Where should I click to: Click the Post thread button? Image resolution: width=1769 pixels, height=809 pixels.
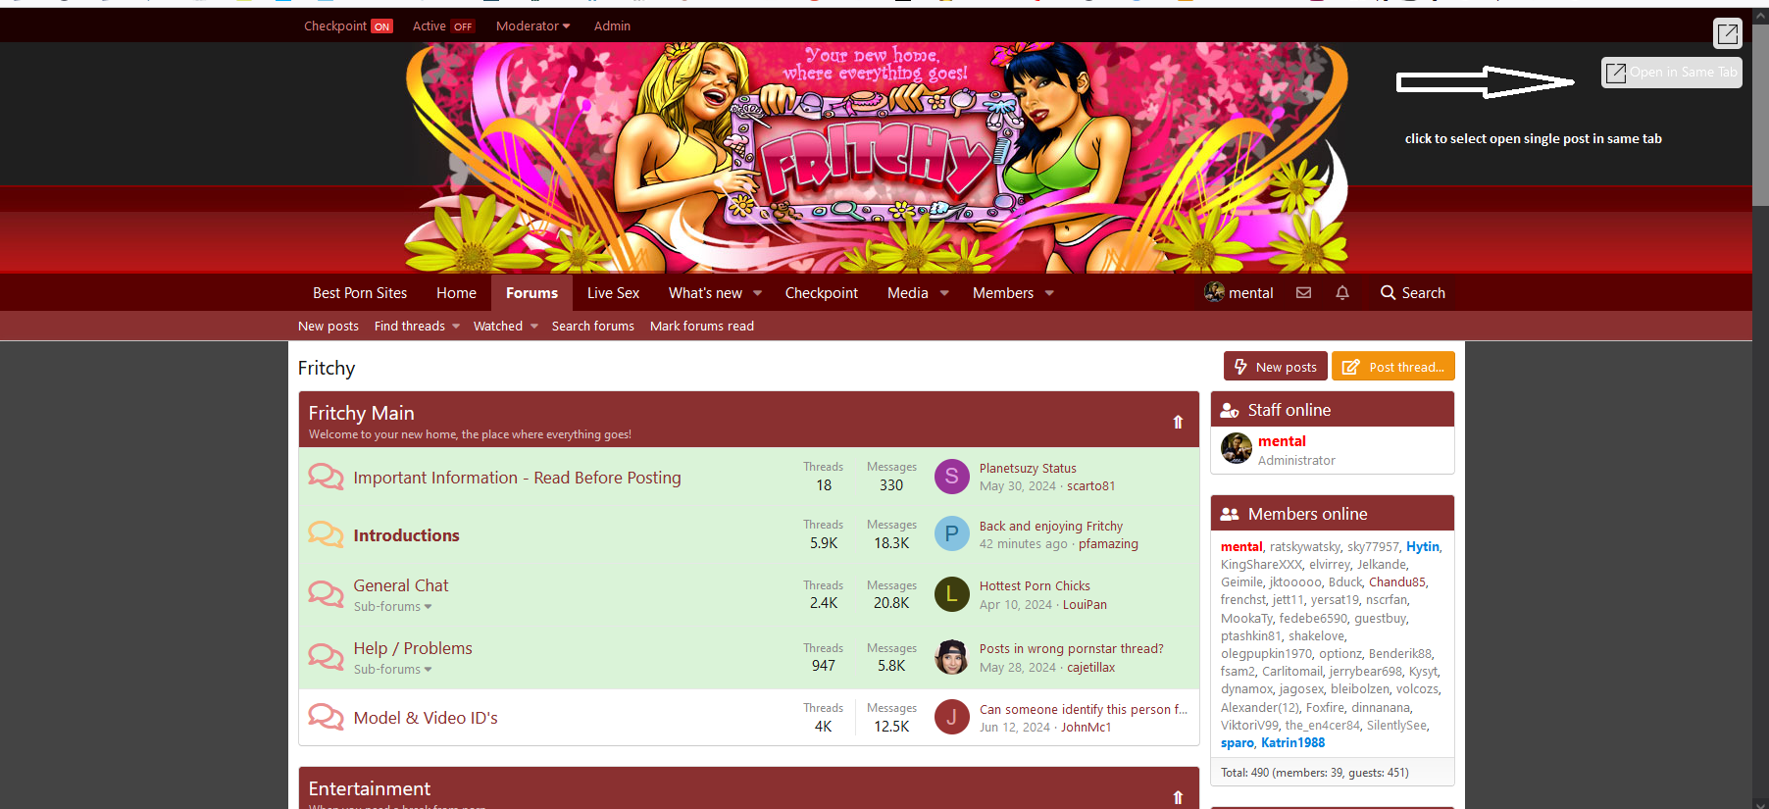coord(1392,367)
